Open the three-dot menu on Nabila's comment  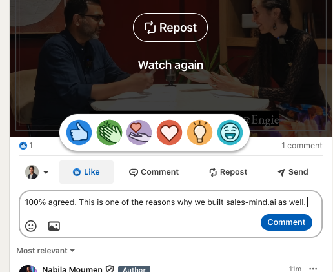point(313,269)
